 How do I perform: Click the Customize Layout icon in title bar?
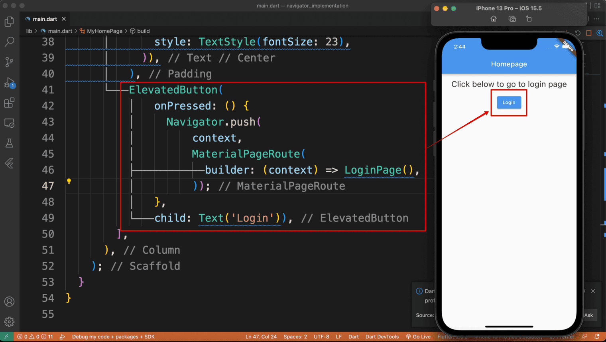pos(597,6)
